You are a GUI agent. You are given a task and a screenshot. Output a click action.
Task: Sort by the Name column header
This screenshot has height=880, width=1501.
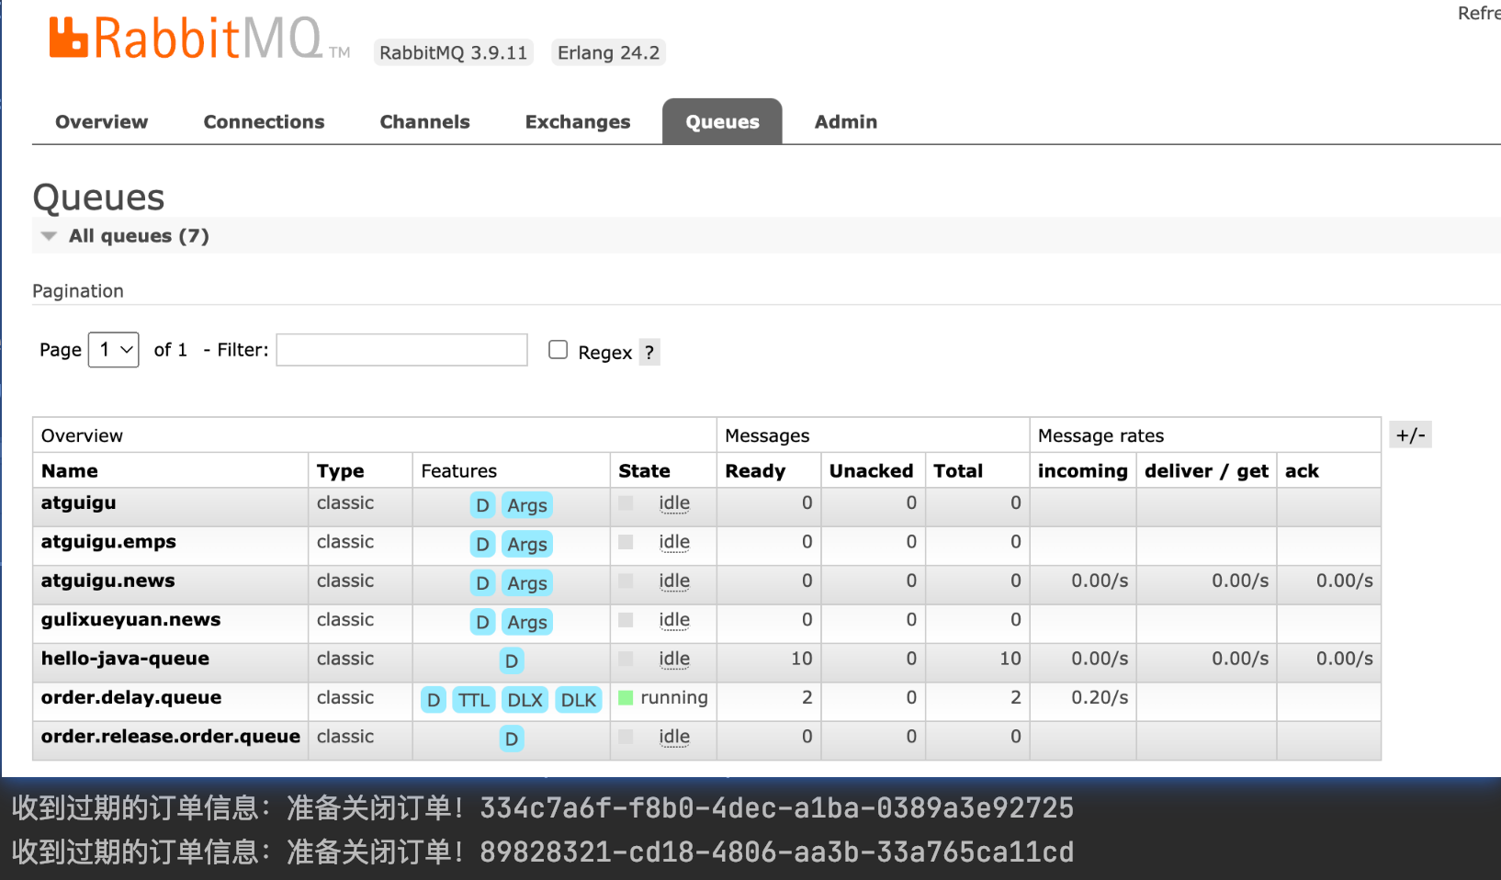coord(70,471)
